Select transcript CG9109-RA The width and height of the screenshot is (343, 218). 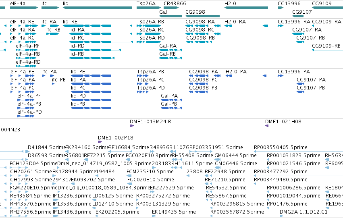326,22
